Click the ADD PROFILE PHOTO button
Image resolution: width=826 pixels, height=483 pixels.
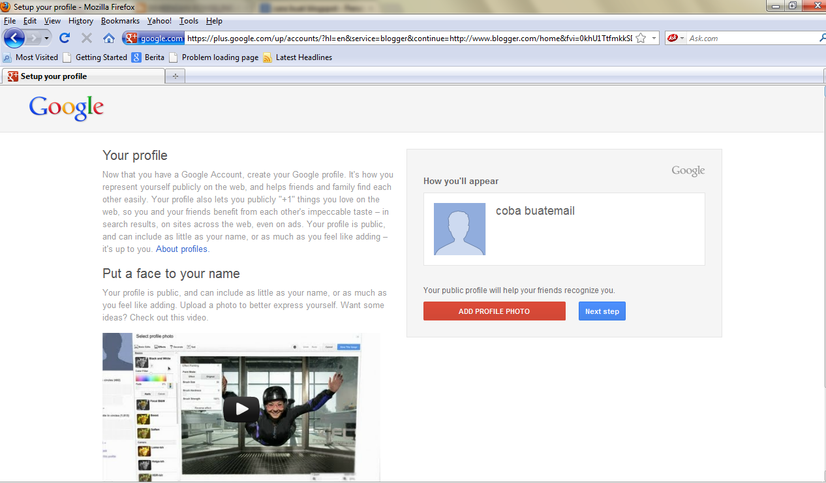[x=494, y=311]
